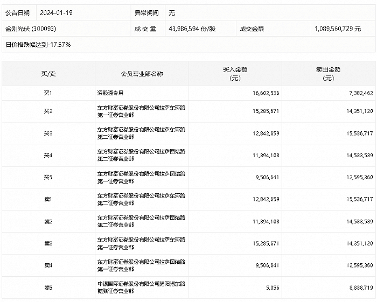
Task: Select the 买4 row label
Action: pyautogui.click(x=48, y=156)
